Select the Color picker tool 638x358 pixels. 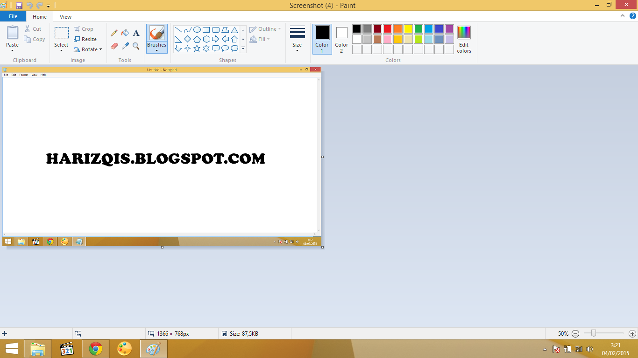click(x=125, y=46)
